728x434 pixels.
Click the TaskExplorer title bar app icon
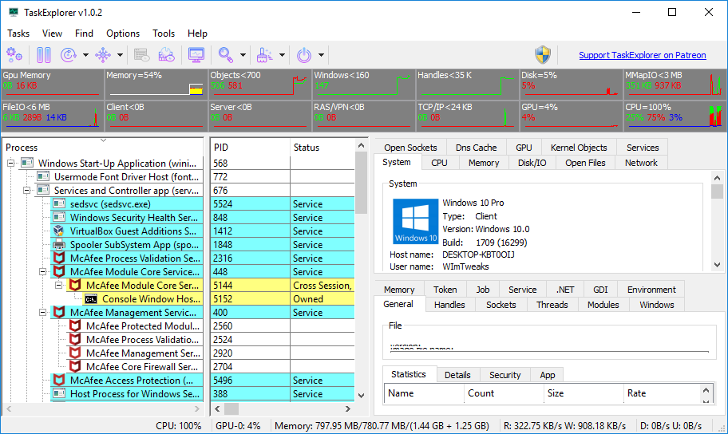pos(14,12)
